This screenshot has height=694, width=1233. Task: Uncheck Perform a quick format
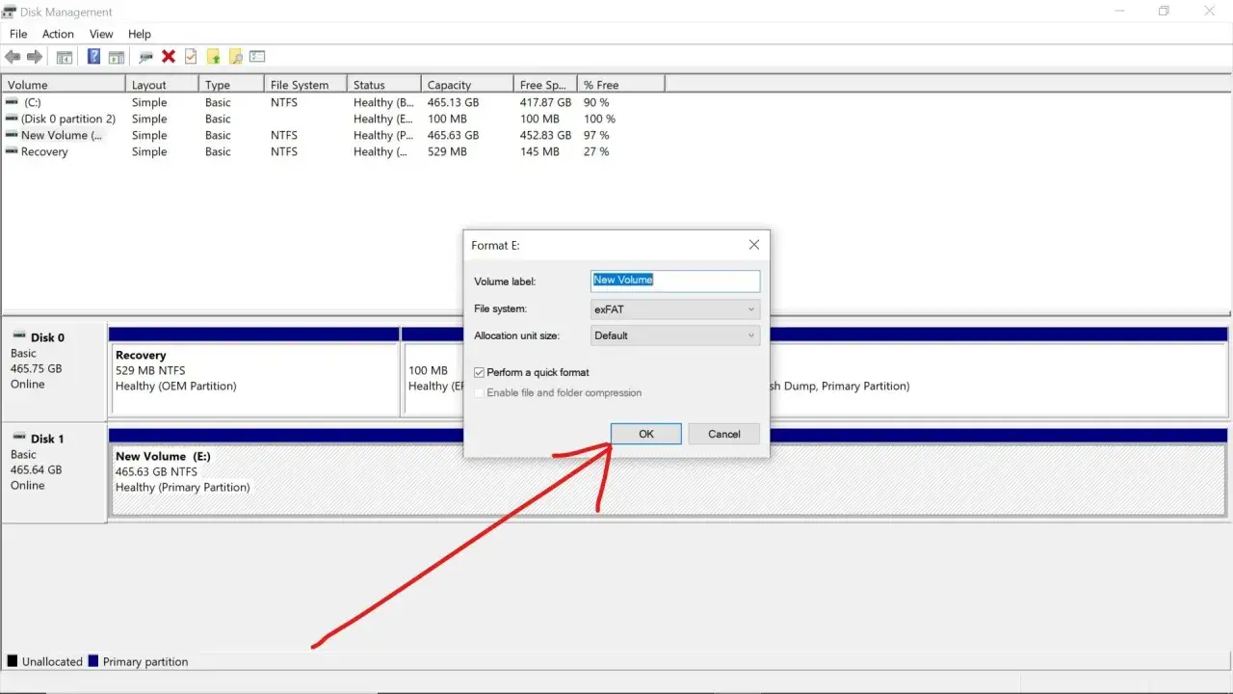tap(480, 372)
